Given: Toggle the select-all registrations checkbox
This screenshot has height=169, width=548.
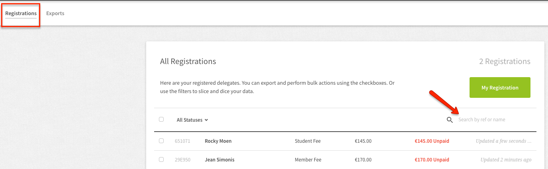Looking at the screenshot, I should [161, 119].
